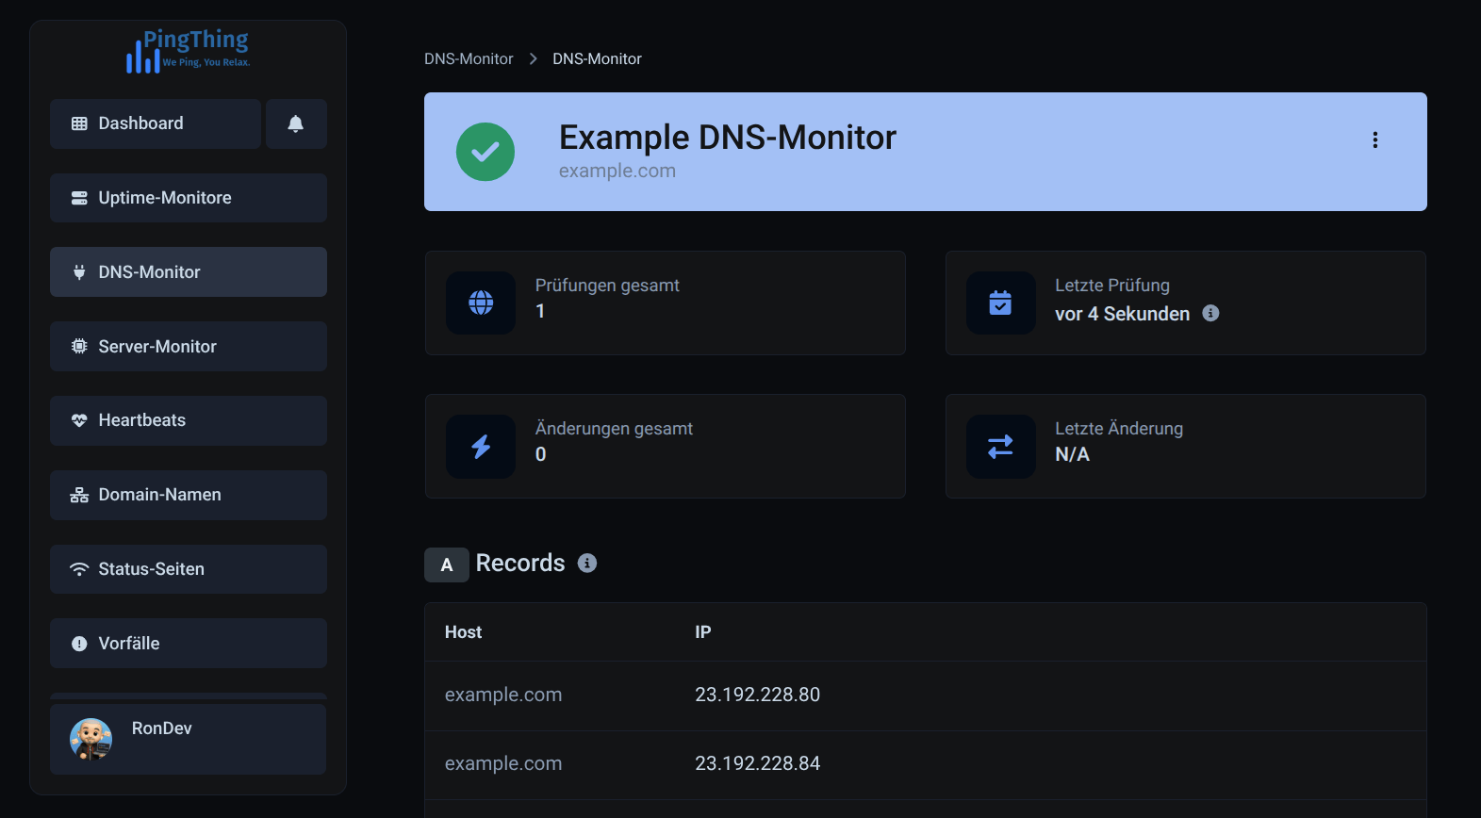Click the Domain-Namen network icon
The image size is (1481, 818).
click(79, 495)
